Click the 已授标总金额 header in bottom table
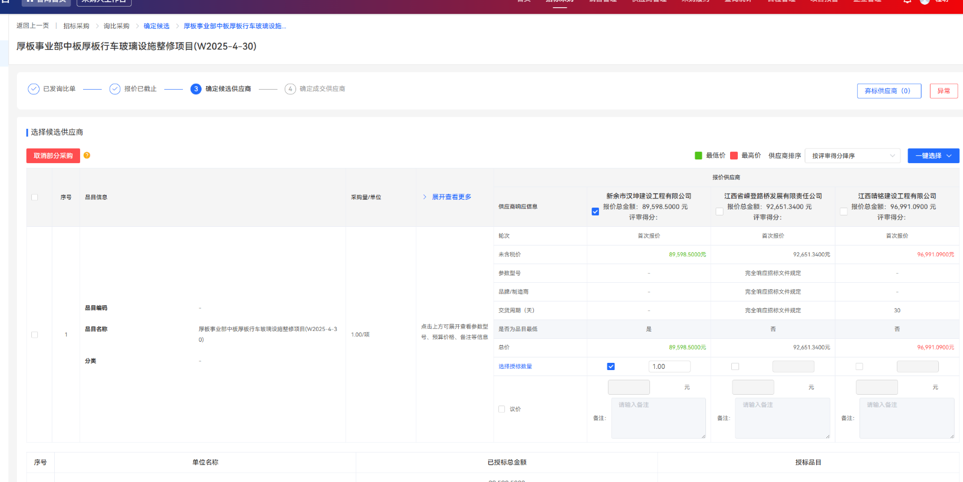963x482 pixels. [x=507, y=462]
